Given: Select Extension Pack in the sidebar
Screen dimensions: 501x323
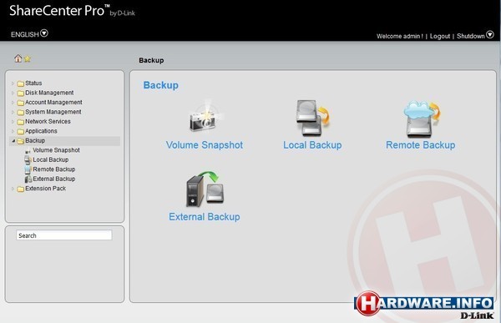Looking at the screenshot, I should point(45,189).
